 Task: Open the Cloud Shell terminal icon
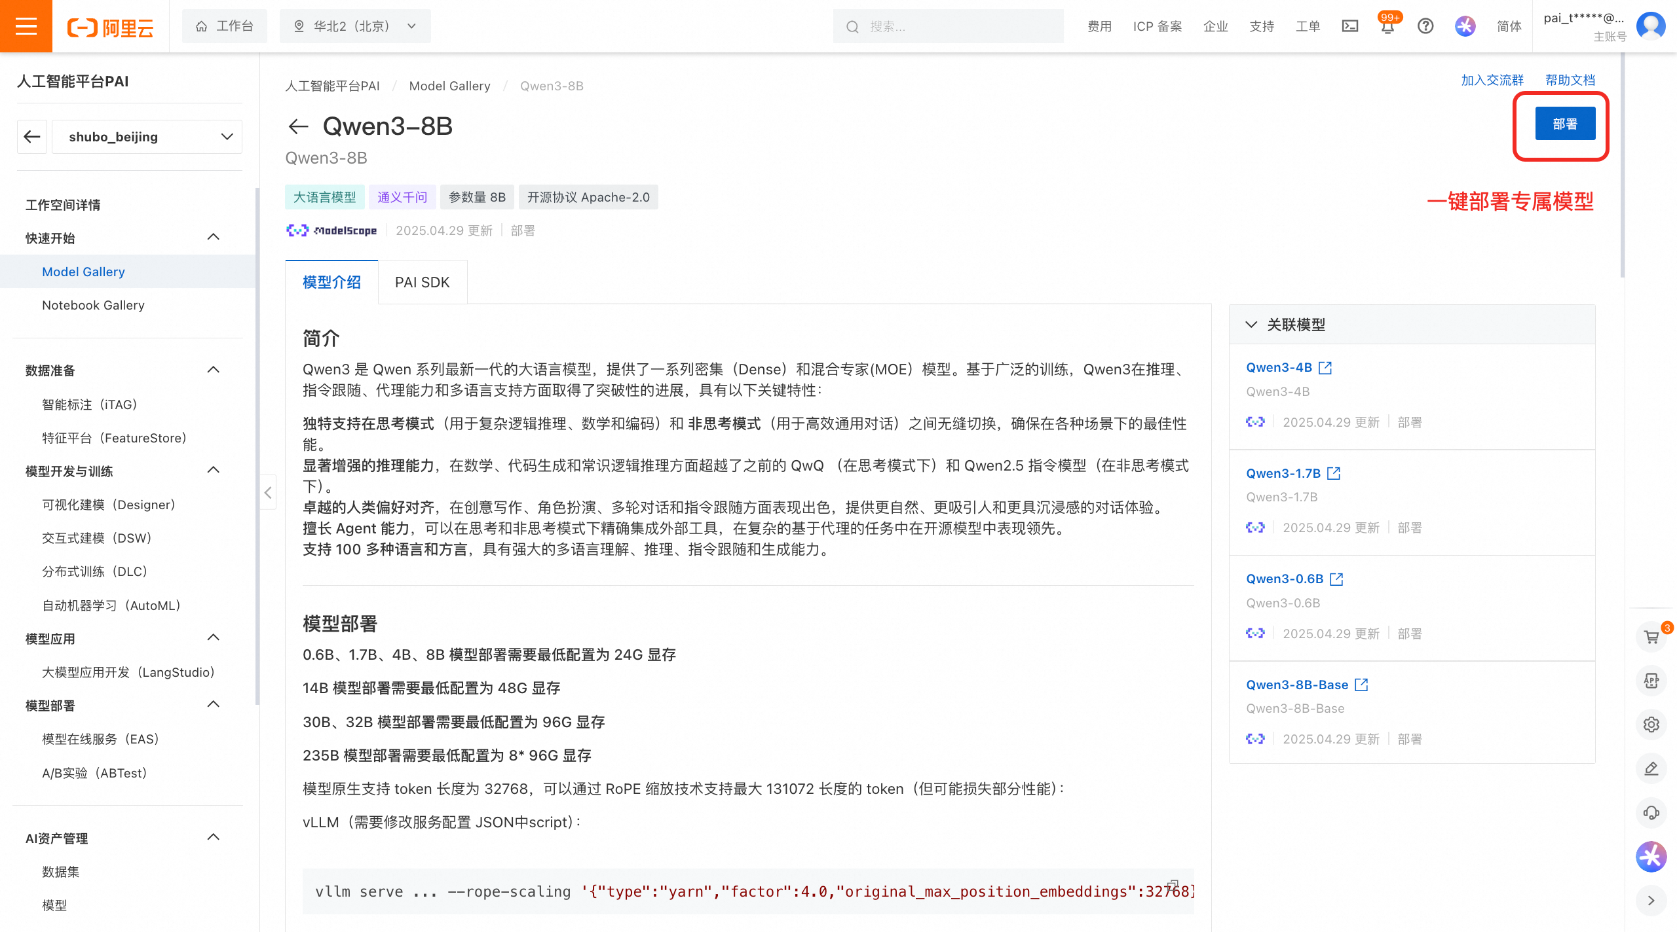point(1350,26)
